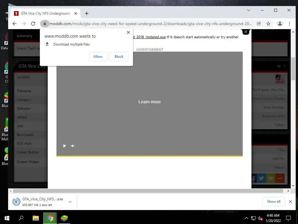This screenshot has height=224, width=298.
Task: Click the mod profile thumbnail image
Action: coord(280,79)
